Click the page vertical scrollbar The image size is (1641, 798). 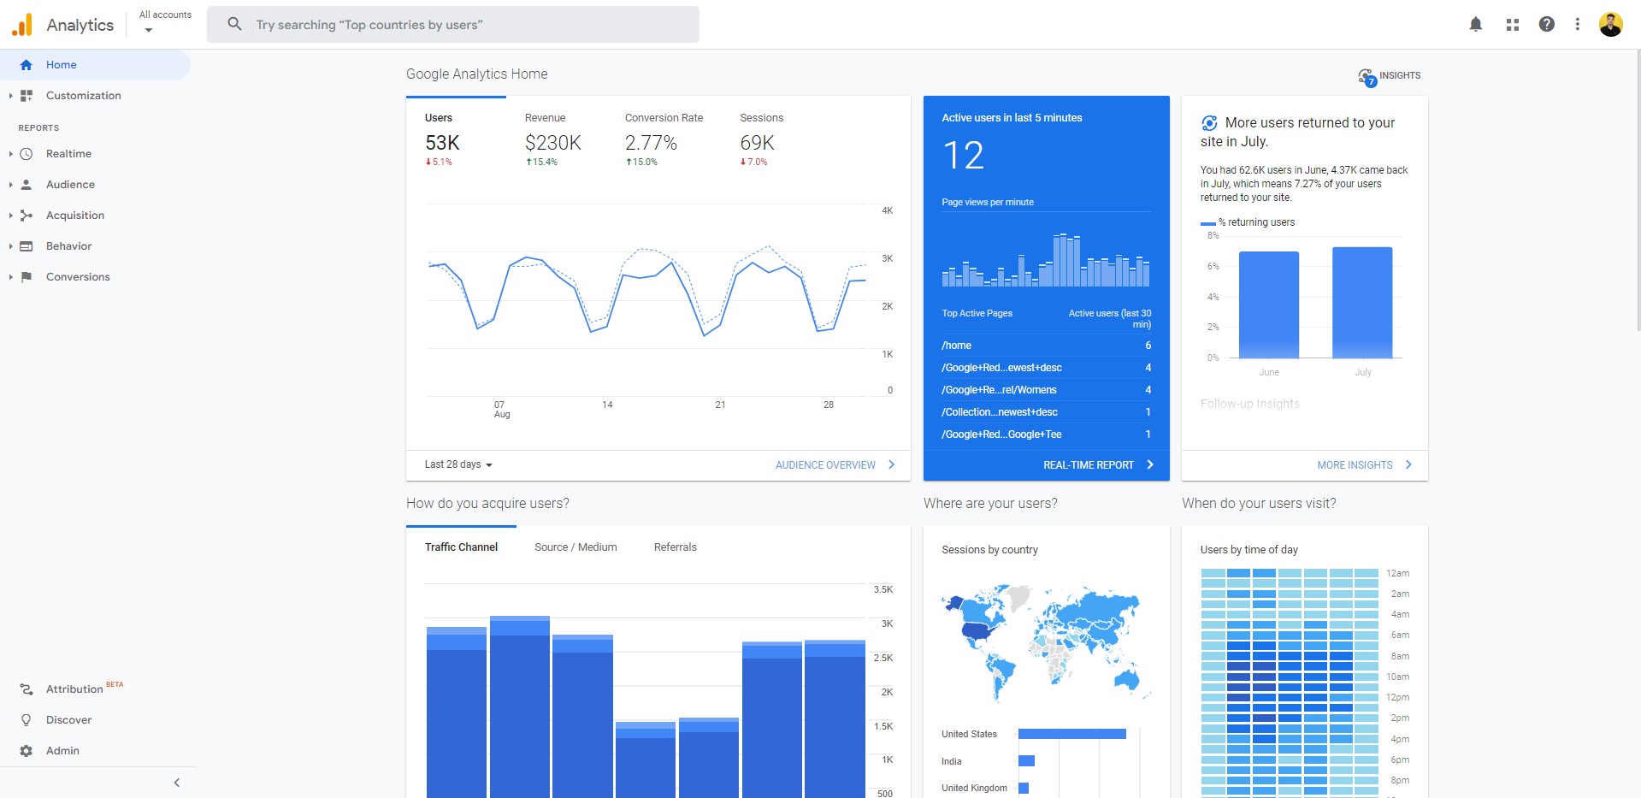(1638, 190)
